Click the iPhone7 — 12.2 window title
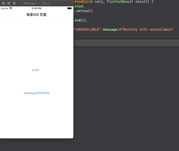The image size is (179, 151). pos(36,4)
